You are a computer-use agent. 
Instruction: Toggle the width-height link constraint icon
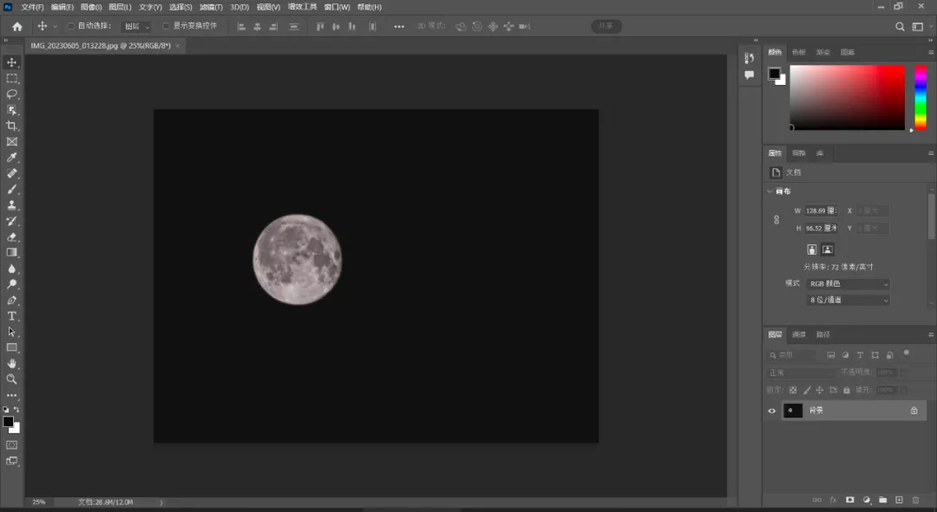(776, 219)
